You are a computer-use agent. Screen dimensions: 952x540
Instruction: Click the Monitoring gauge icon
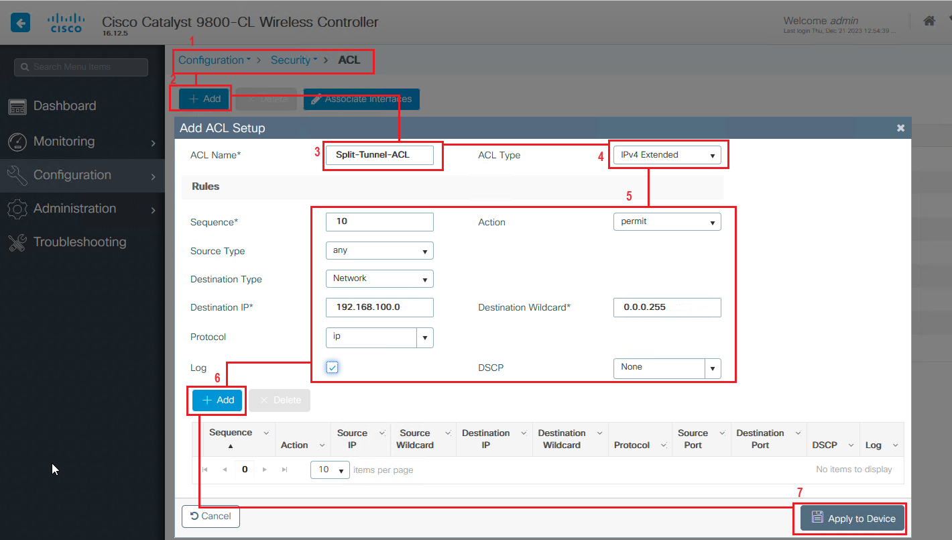pos(17,142)
